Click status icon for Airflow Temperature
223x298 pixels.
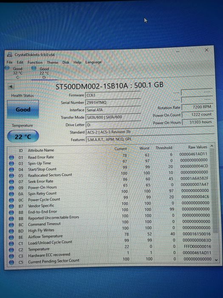click(11, 237)
